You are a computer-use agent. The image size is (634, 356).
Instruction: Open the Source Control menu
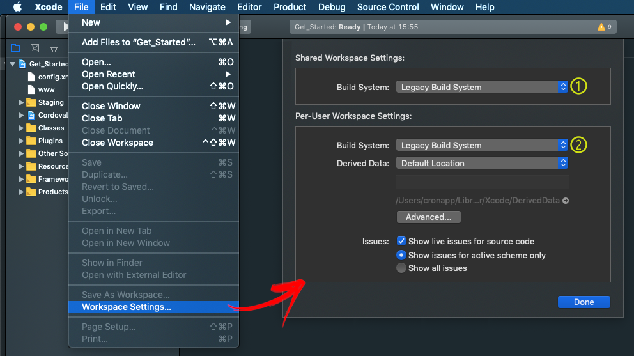pos(388,7)
